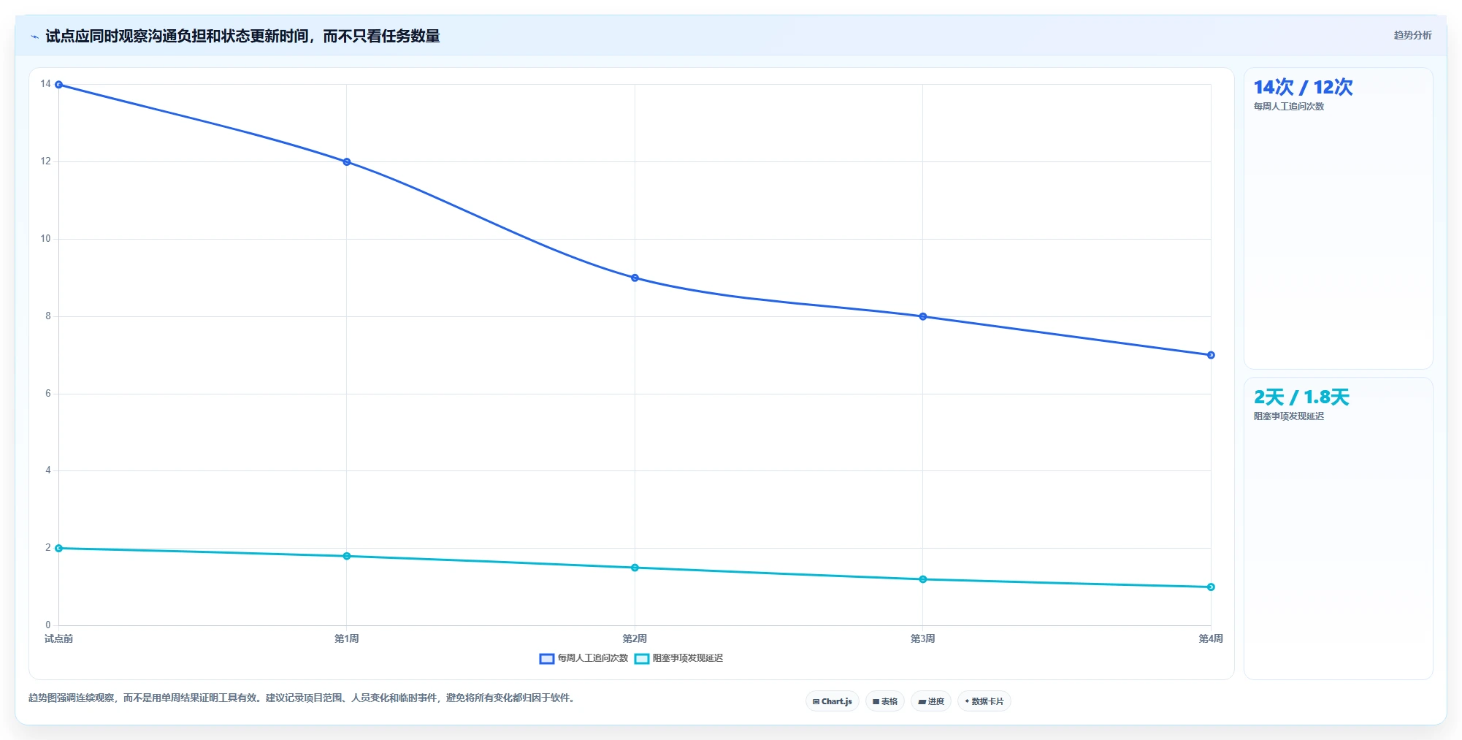1462x740 pixels.
Task: Click the 2天 / 1.8天 metric value
Action: 1301,397
